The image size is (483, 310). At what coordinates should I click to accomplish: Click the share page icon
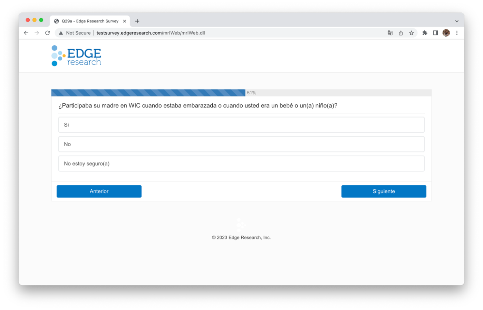point(401,33)
